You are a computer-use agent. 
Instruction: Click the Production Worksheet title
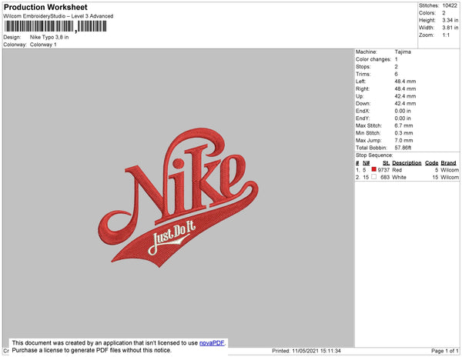click(x=45, y=8)
